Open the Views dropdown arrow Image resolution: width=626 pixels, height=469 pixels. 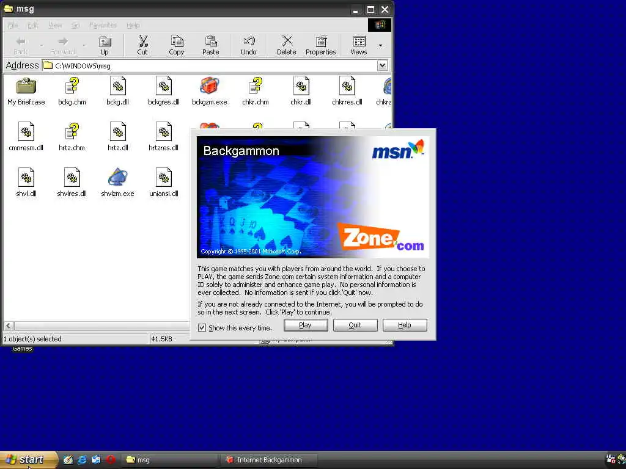click(x=380, y=45)
